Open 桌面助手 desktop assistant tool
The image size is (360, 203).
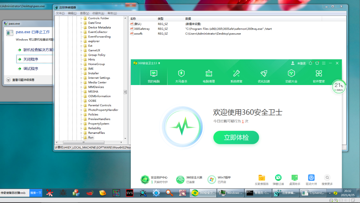click(x=295, y=180)
